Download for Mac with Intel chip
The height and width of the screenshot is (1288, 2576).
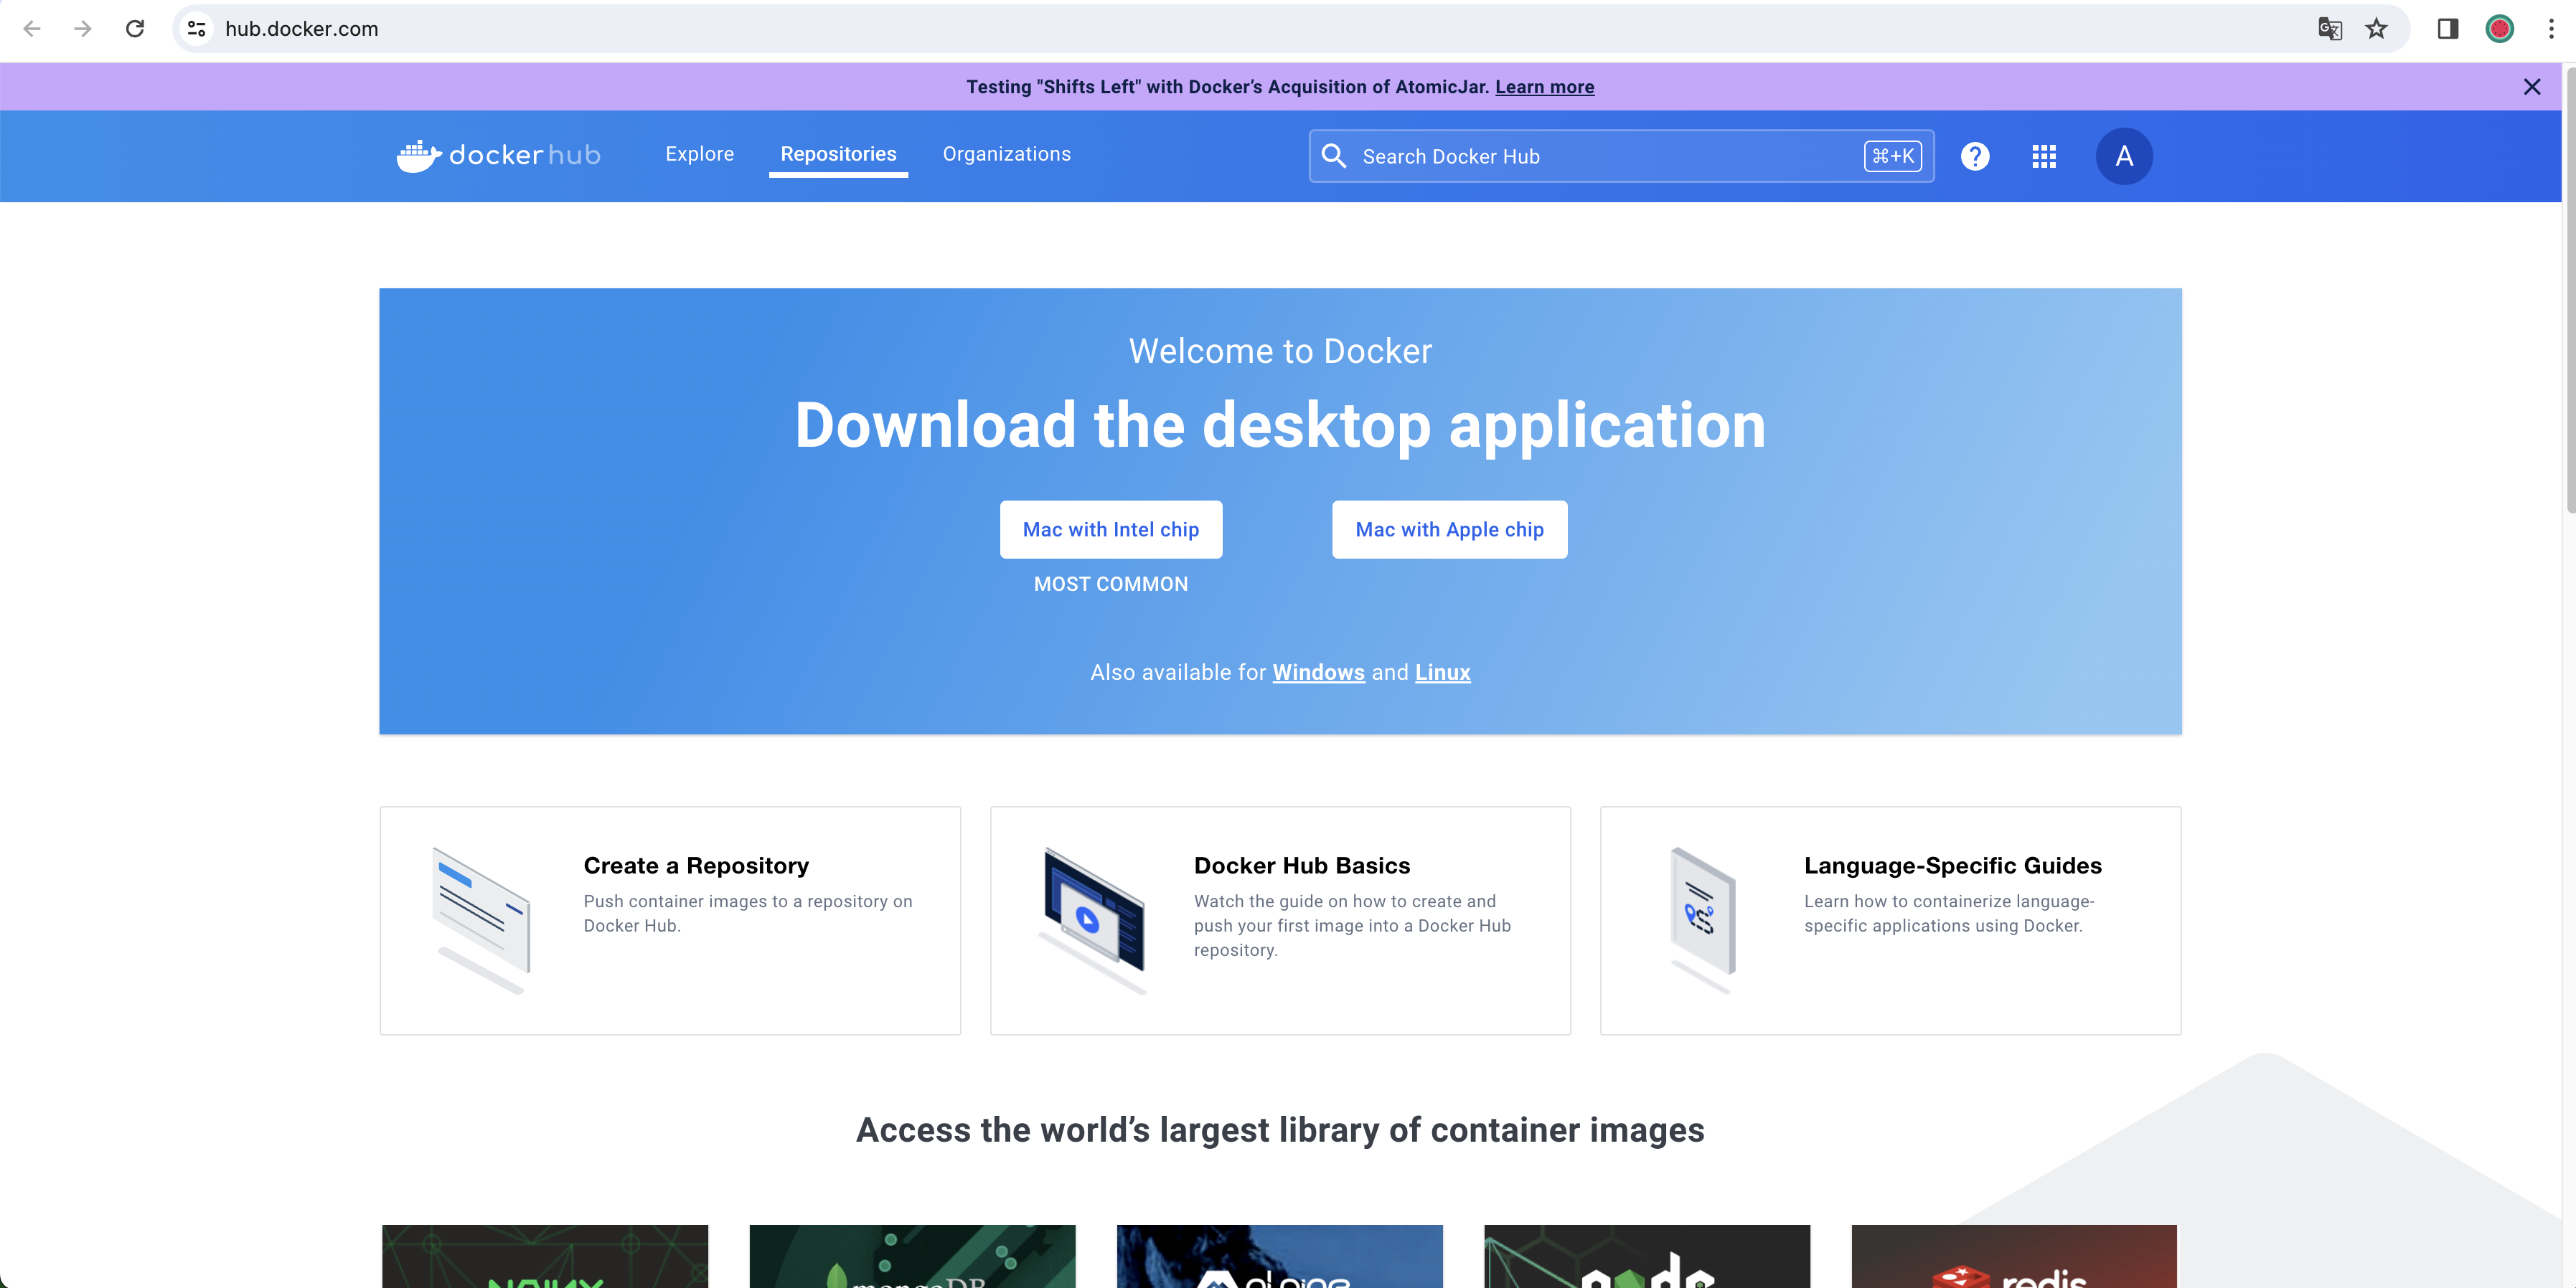(1110, 529)
